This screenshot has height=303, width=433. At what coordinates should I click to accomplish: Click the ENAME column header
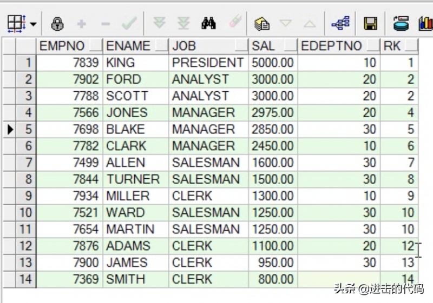[136, 46]
